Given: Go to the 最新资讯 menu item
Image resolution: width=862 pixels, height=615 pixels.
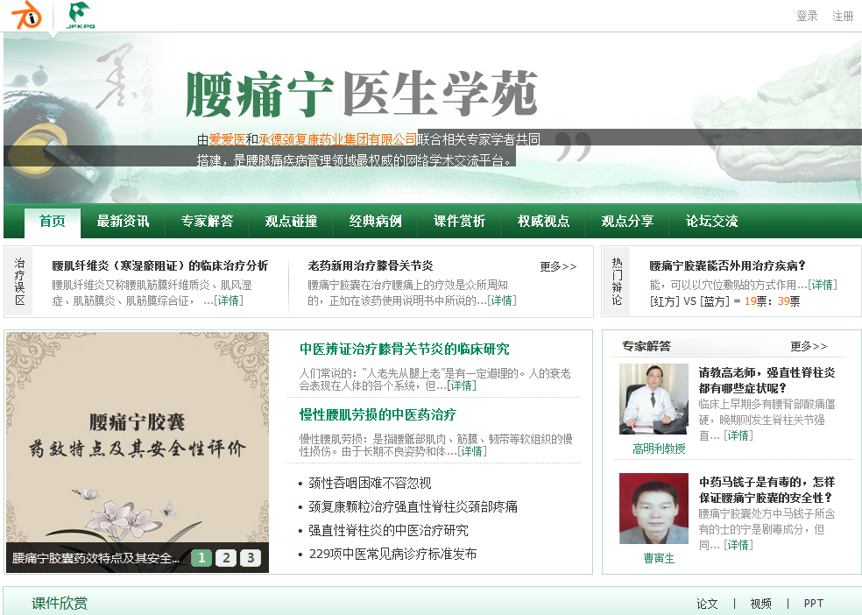Looking at the screenshot, I should pyautogui.click(x=124, y=222).
